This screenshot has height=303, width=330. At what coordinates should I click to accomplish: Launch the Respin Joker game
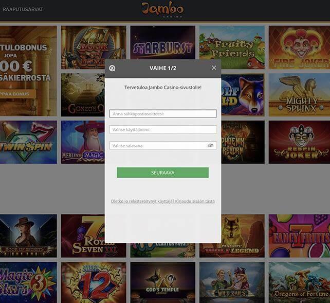pos(299,142)
